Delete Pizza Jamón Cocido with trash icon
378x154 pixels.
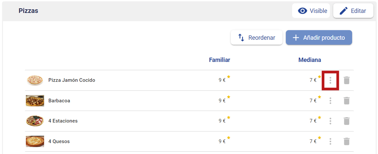[x=346, y=80]
